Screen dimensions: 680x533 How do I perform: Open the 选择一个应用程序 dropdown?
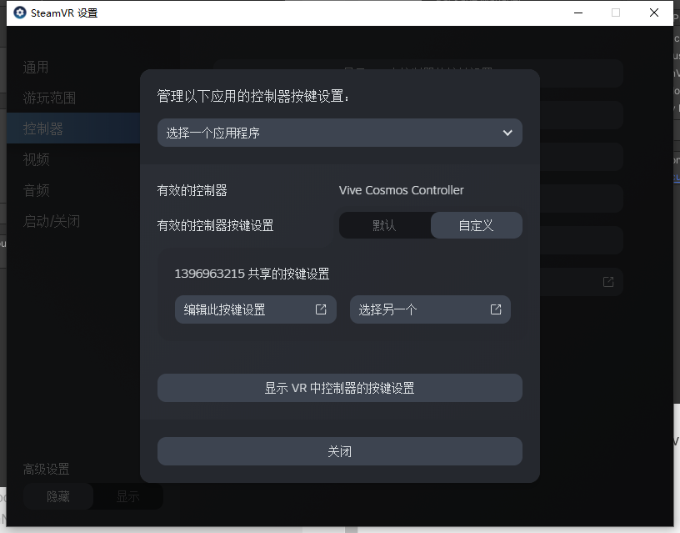coord(340,132)
